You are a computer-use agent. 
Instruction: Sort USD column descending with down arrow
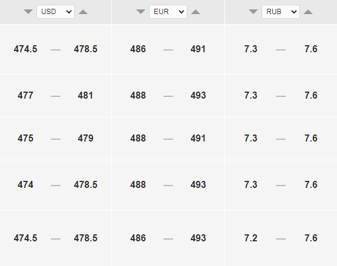(x=28, y=12)
